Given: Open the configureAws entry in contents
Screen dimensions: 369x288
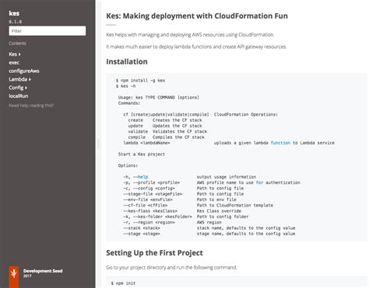Looking at the screenshot, I should (24, 71).
